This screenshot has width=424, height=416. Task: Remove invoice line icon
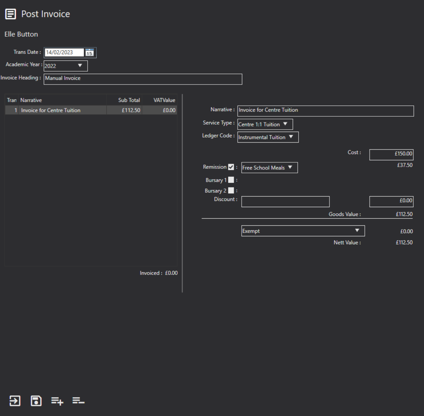pos(78,400)
